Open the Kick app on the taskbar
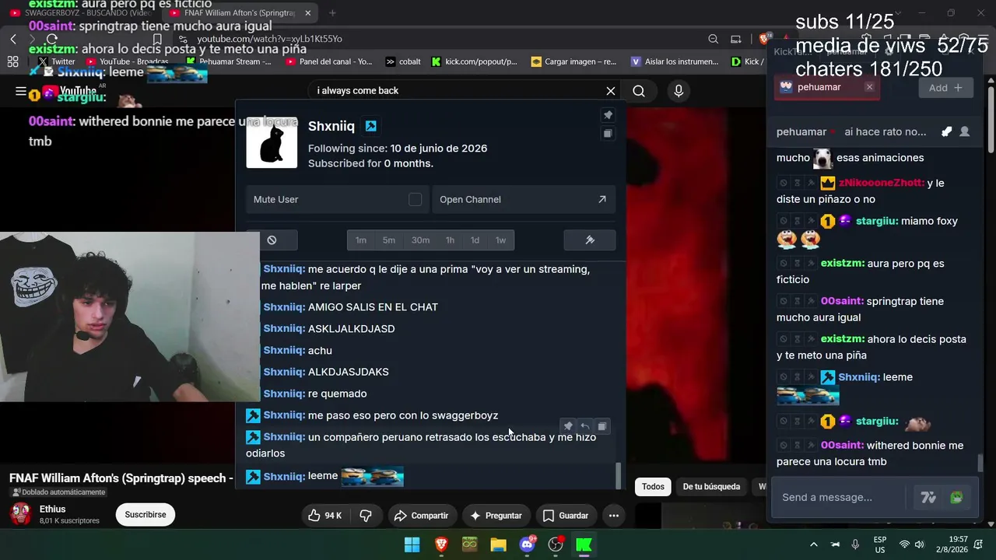 point(584,544)
